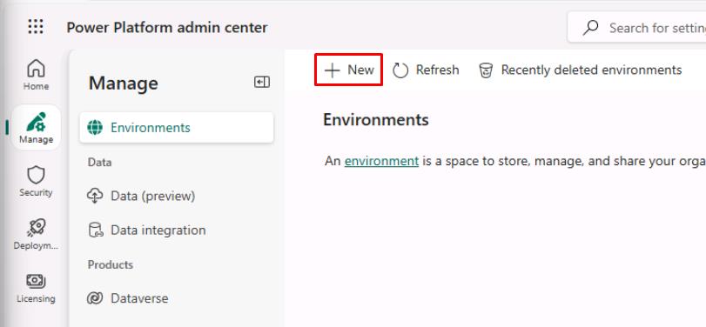
Task: Open the app launcher waffle icon
Action: click(x=36, y=27)
